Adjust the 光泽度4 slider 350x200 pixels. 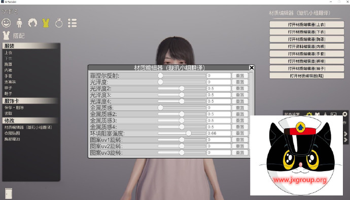point(182,101)
